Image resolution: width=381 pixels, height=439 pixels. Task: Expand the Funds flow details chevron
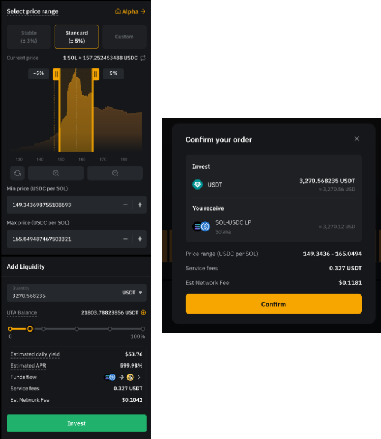tap(139, 377)
